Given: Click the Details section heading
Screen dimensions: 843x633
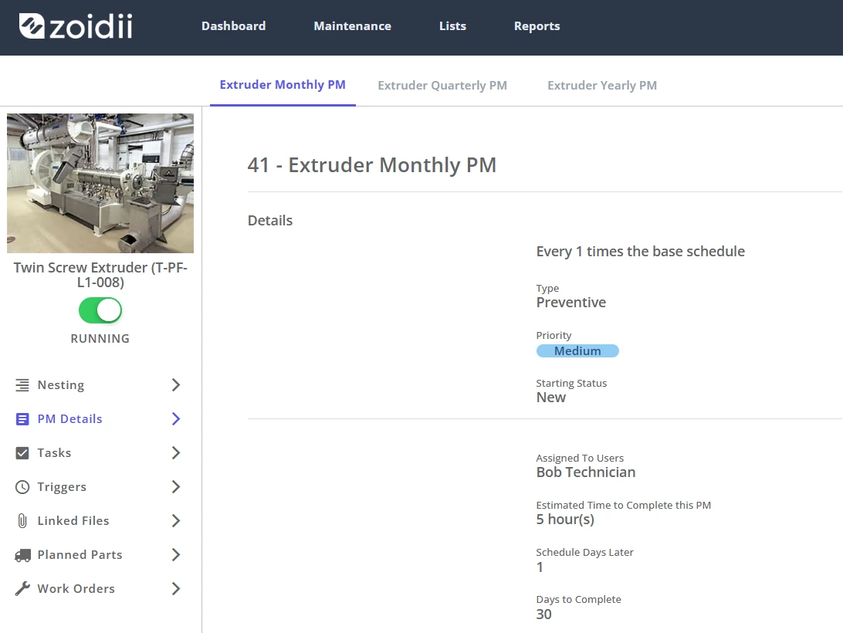Looking at the screenshot, I should point(270,221).
